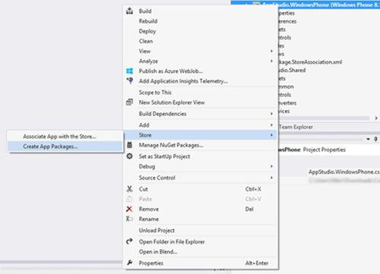Expand the Debug submenu arrow

pyautogui.click(x=271, y=166)
